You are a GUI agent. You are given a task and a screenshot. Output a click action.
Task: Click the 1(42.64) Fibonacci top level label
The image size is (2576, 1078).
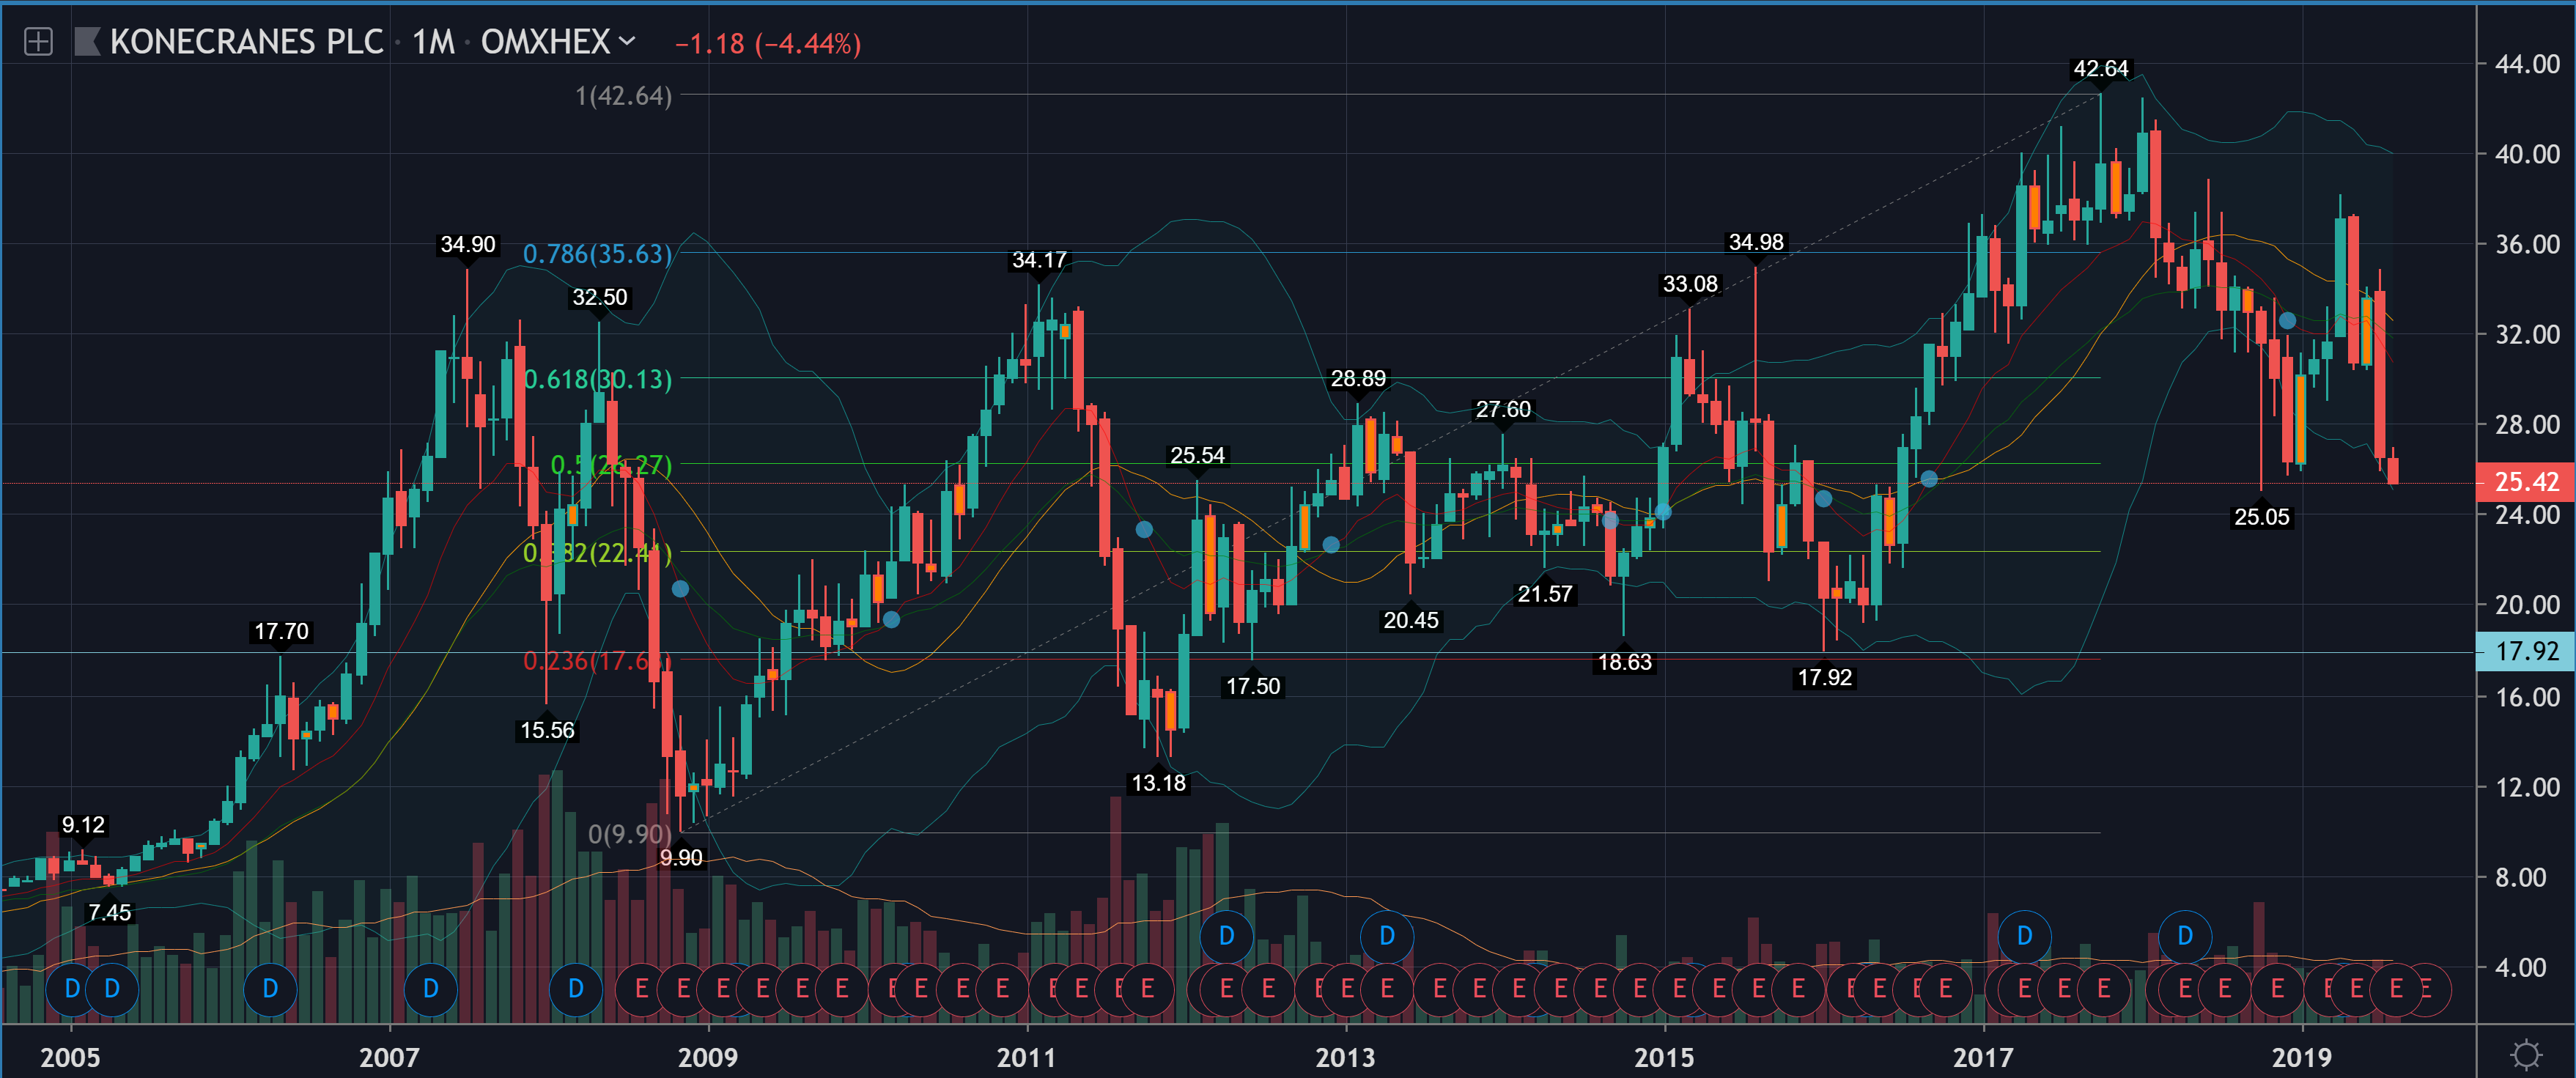pos(623,96)
